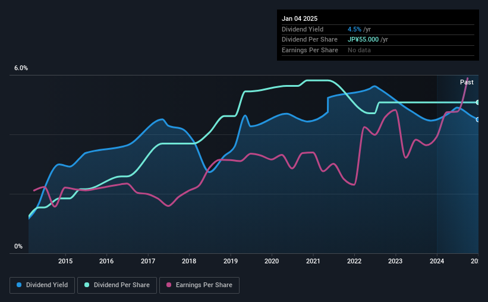488x302 pixels.
Task: Click the 2018 x-axis label
Action: coord(189,261)
